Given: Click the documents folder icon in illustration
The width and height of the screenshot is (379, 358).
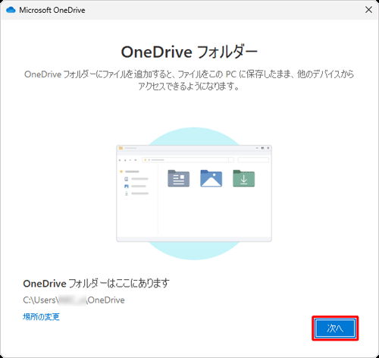Looking at the screenshot, I should 179,178.
